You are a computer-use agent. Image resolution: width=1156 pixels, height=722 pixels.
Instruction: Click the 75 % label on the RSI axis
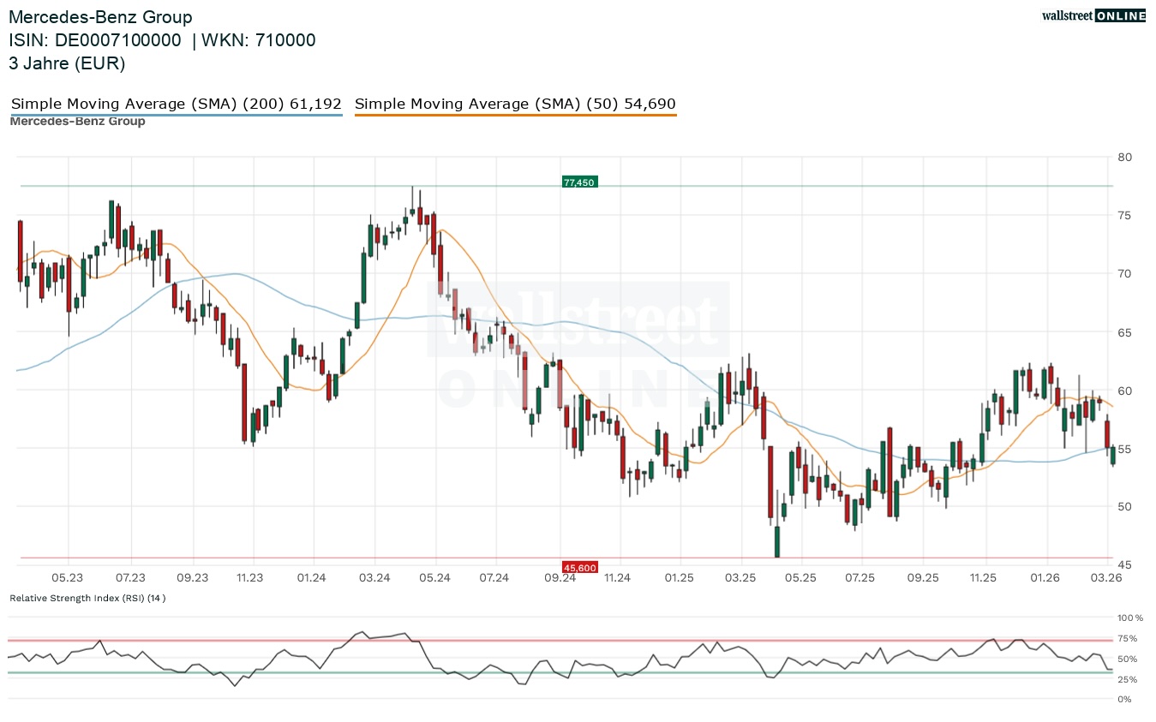1127,639
